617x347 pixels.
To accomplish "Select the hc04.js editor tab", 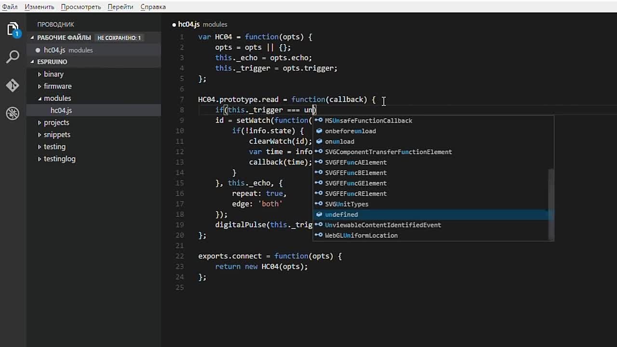I will (200, 24).
